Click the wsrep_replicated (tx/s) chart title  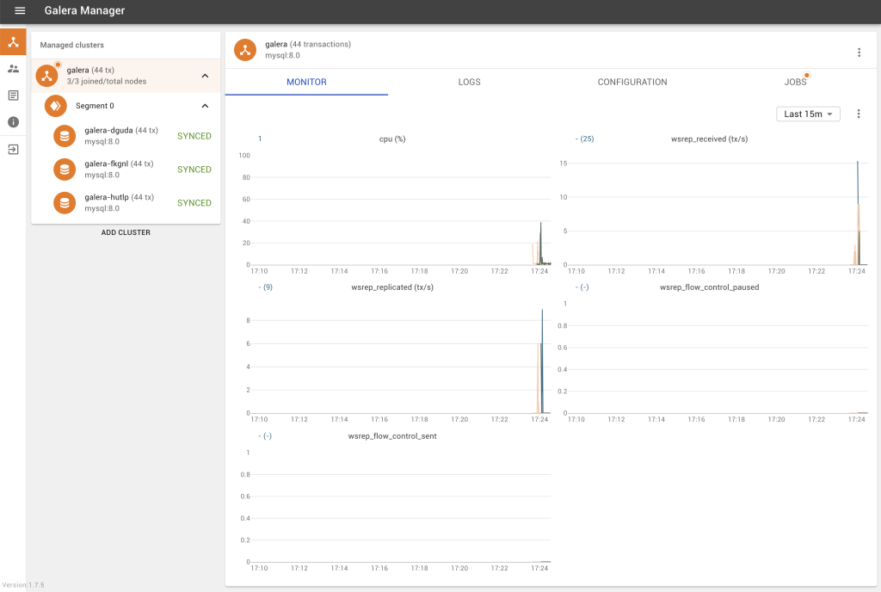pyautogui.click(x=392, y=287)
